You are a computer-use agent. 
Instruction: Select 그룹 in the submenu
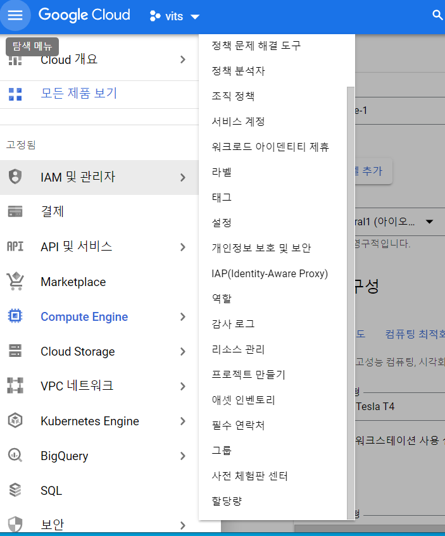[x=222, y=450]
